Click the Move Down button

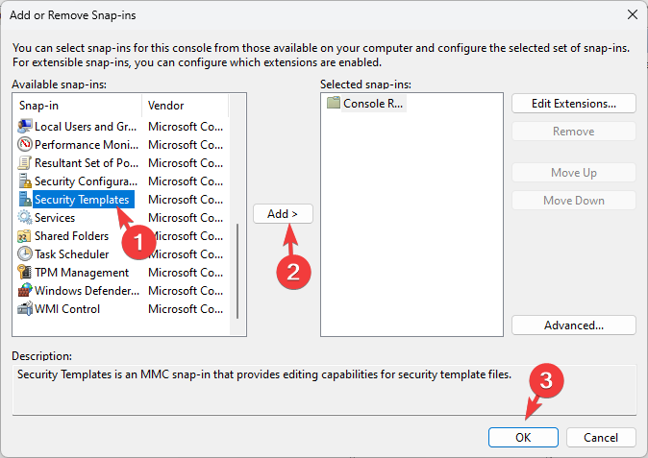(x=574, y=200)
